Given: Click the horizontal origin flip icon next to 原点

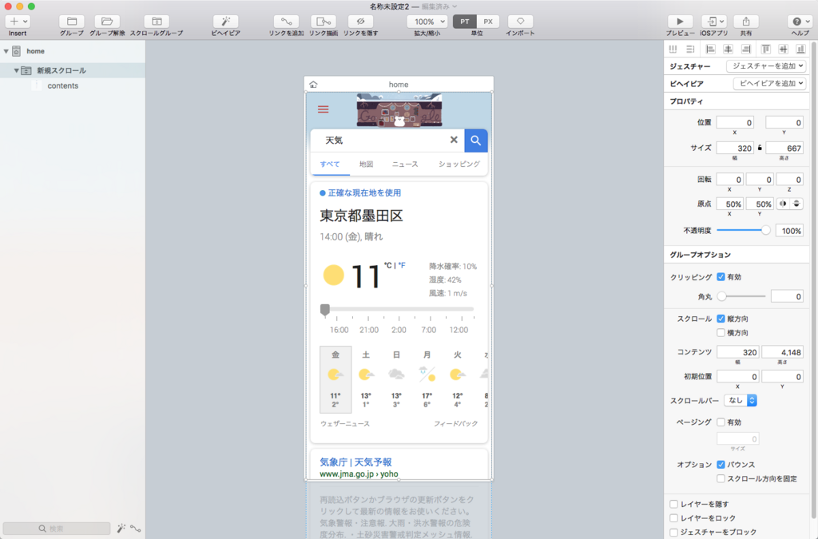Looking at the screenshot, I should [x=783, y=204].
